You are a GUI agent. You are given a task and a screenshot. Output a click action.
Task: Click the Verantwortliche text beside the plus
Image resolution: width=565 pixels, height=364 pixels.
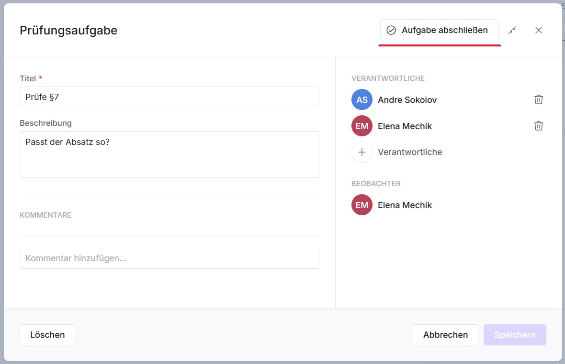click(x=410, y=152)
